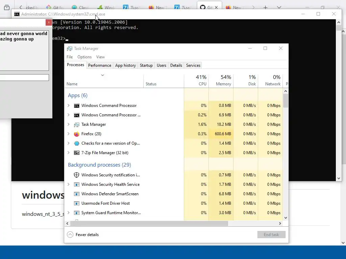The image size is (346, 259).
Task: Select Firefox memory value 600.6 MB
Action: point(223,134)
